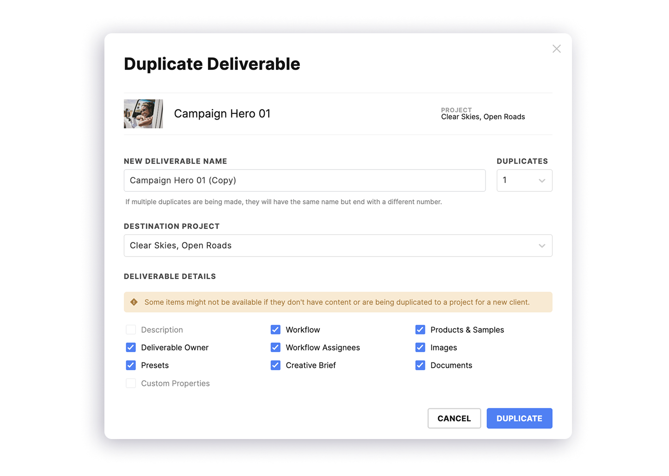
Task: Click the Campaign Hero 01 title text
Action: coord(222,114)
